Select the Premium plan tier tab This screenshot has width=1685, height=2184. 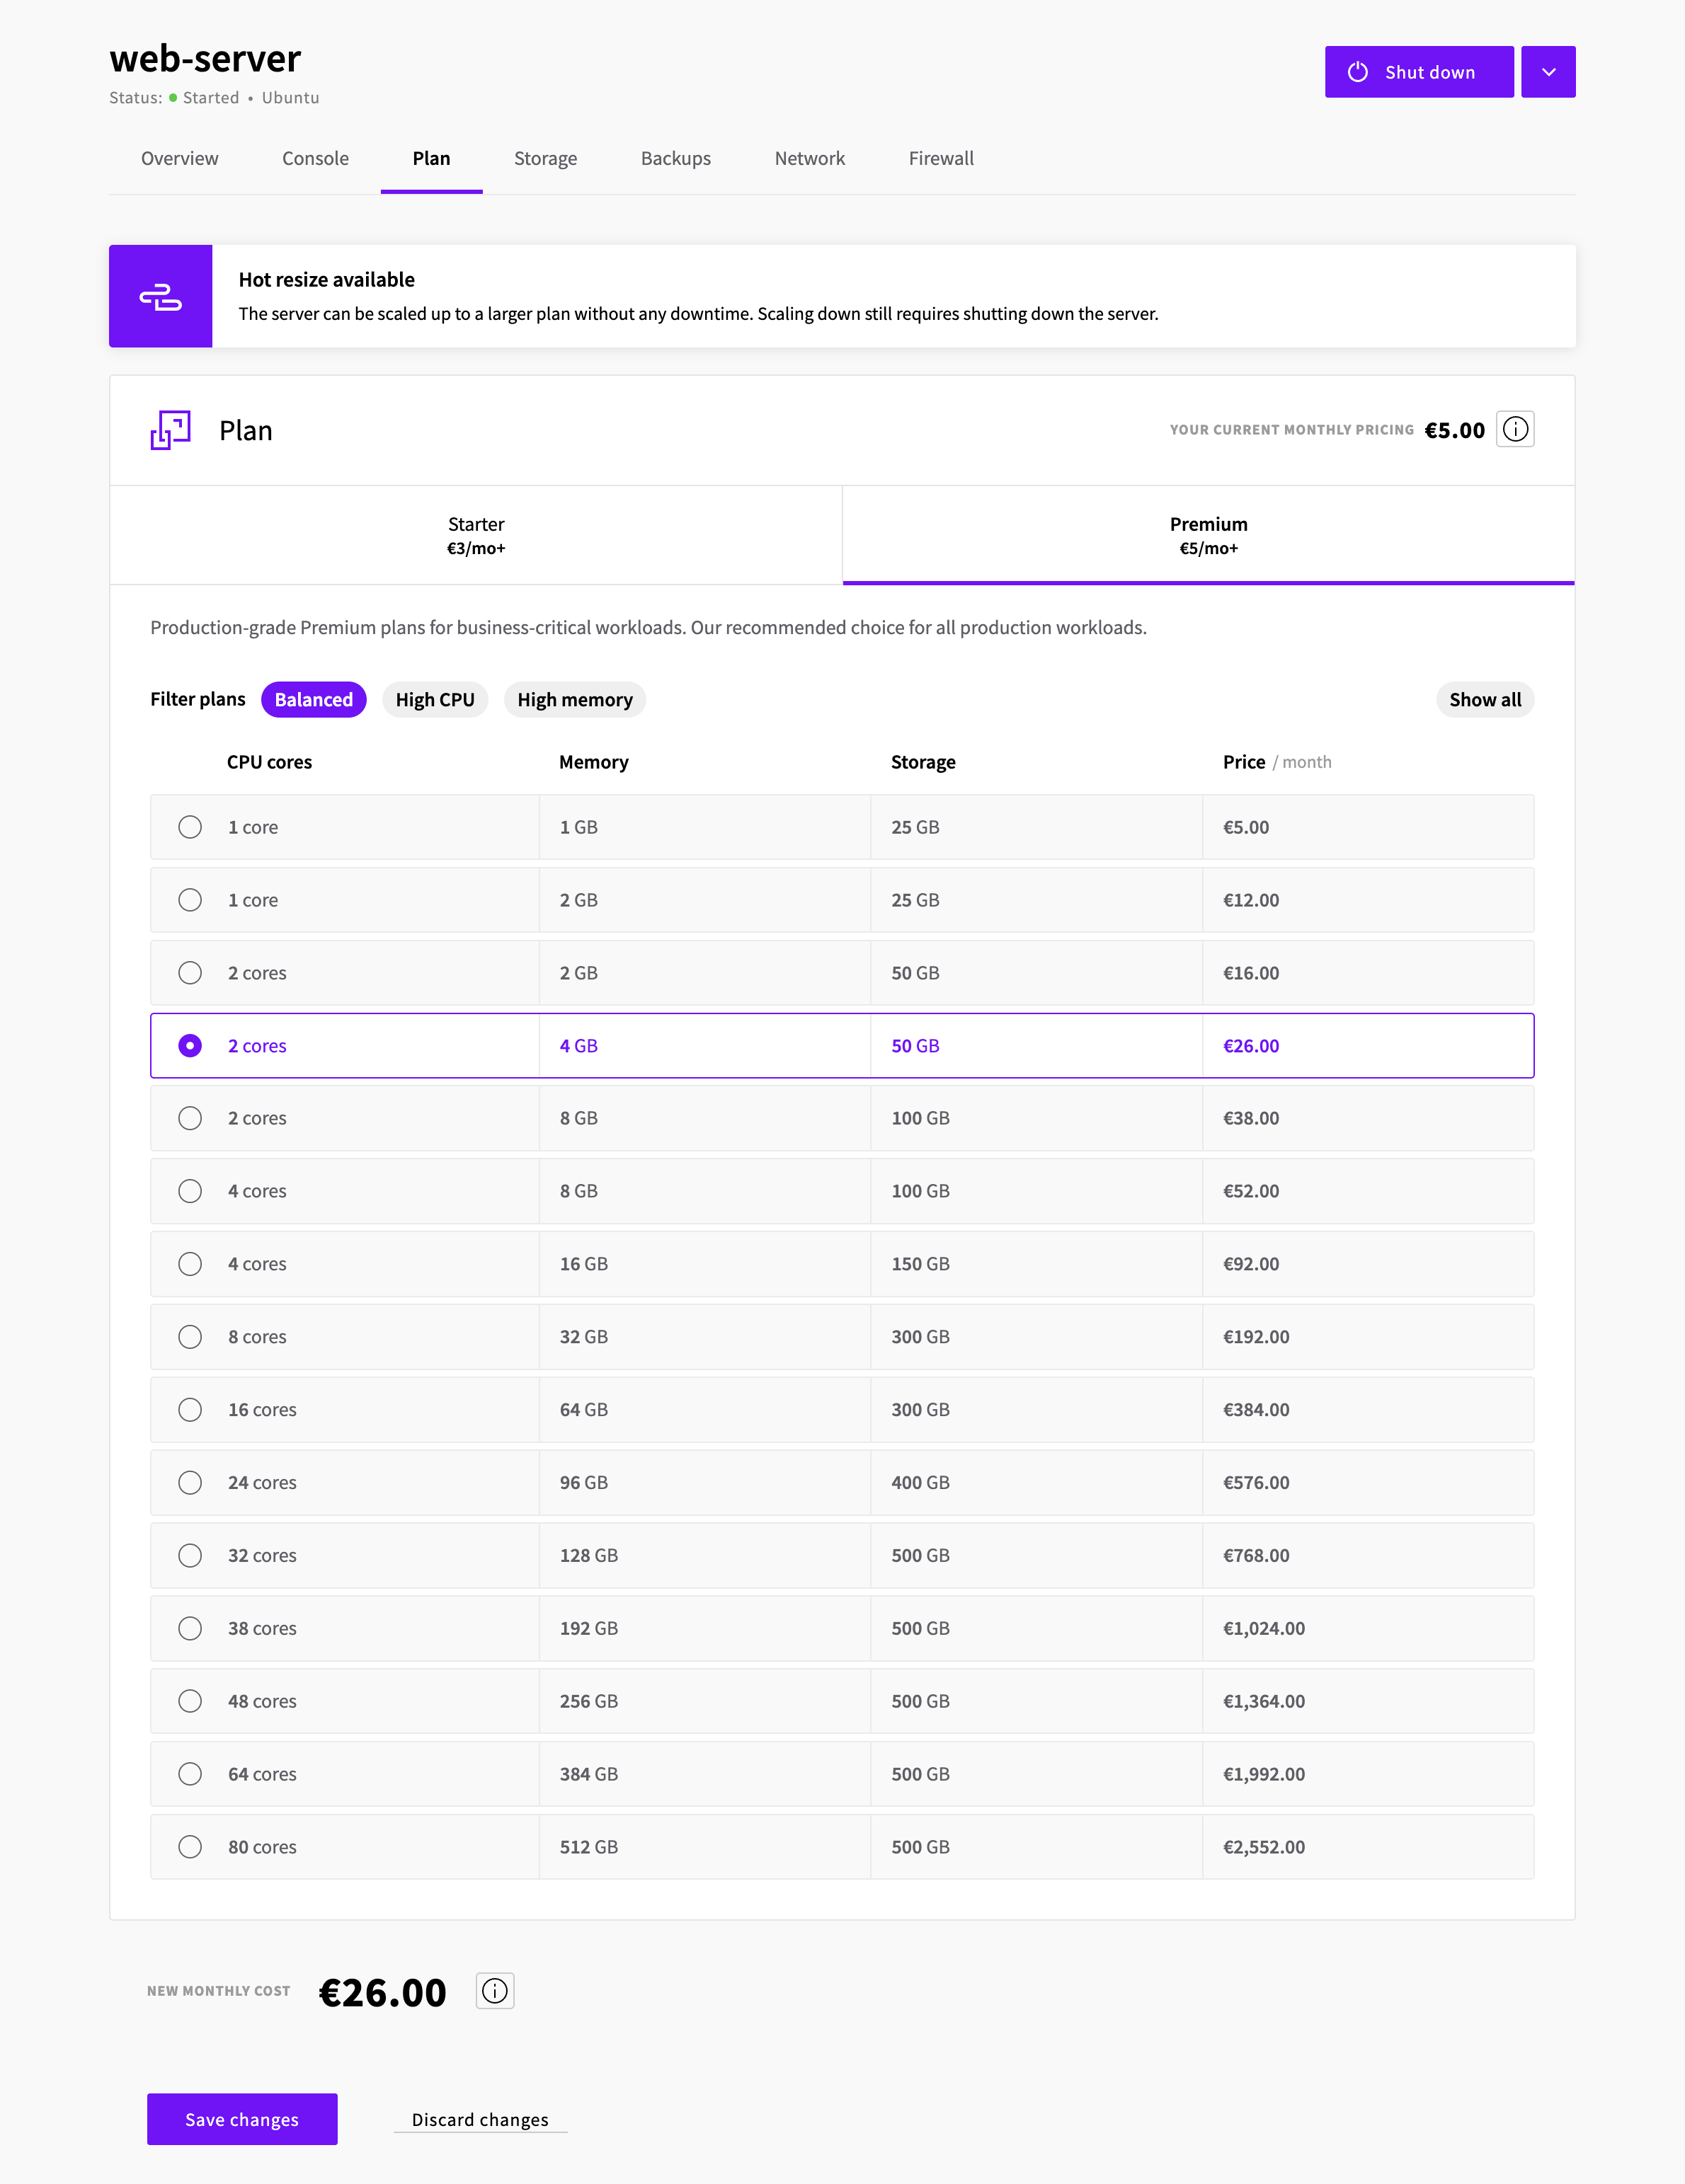[x=1209, y=535]
